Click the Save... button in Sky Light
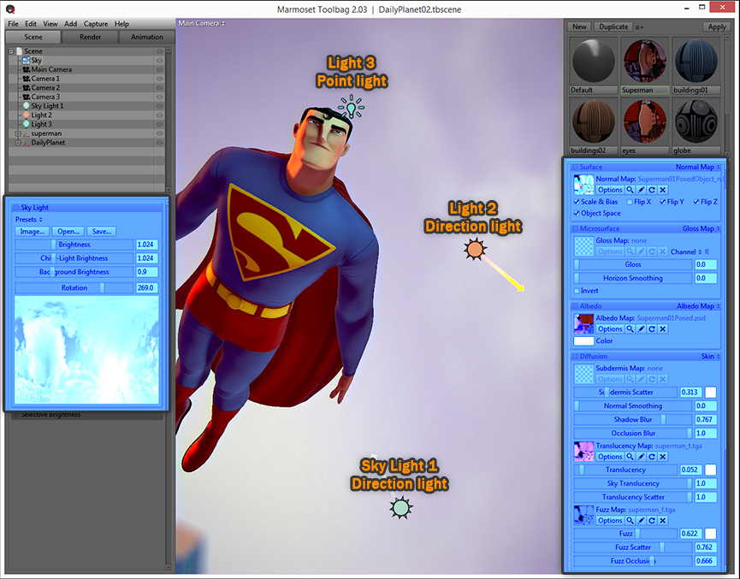The image size is (740, 579). (102, 231)
